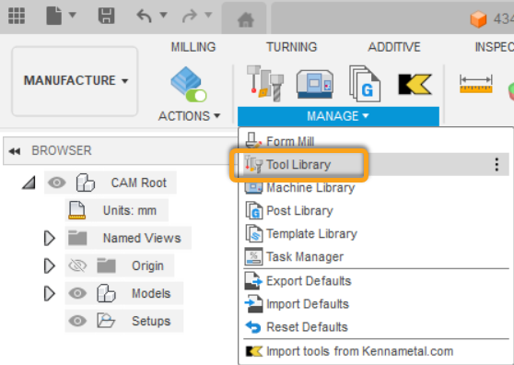Click the Named Views folder icon
Image resolution: width=514 pixels, height=365 pixels.
77,238
